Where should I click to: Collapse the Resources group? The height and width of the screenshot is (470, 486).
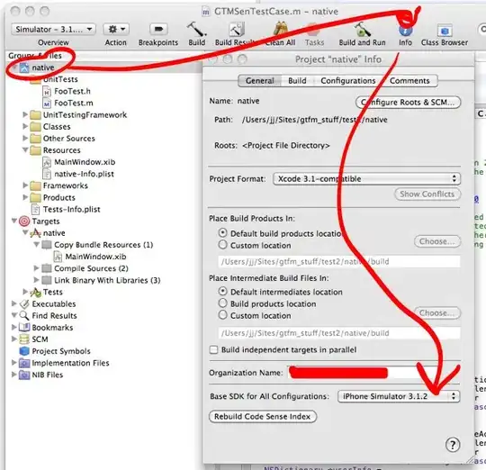[25, 149]
